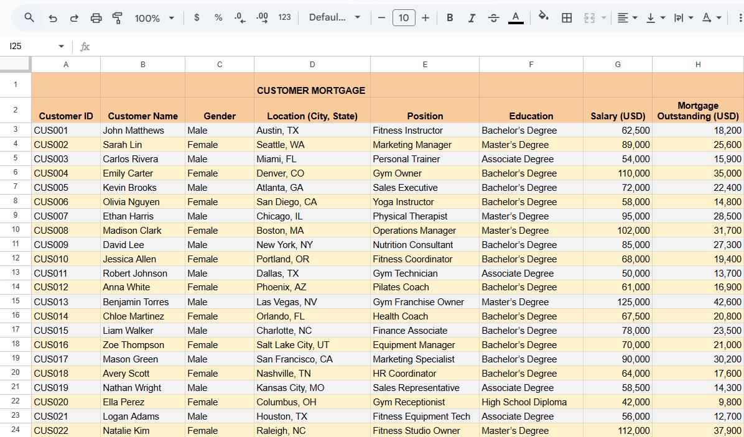The image size is (744, 437).
Task: Open the font family dropdown
Action: tap(335, 17)
